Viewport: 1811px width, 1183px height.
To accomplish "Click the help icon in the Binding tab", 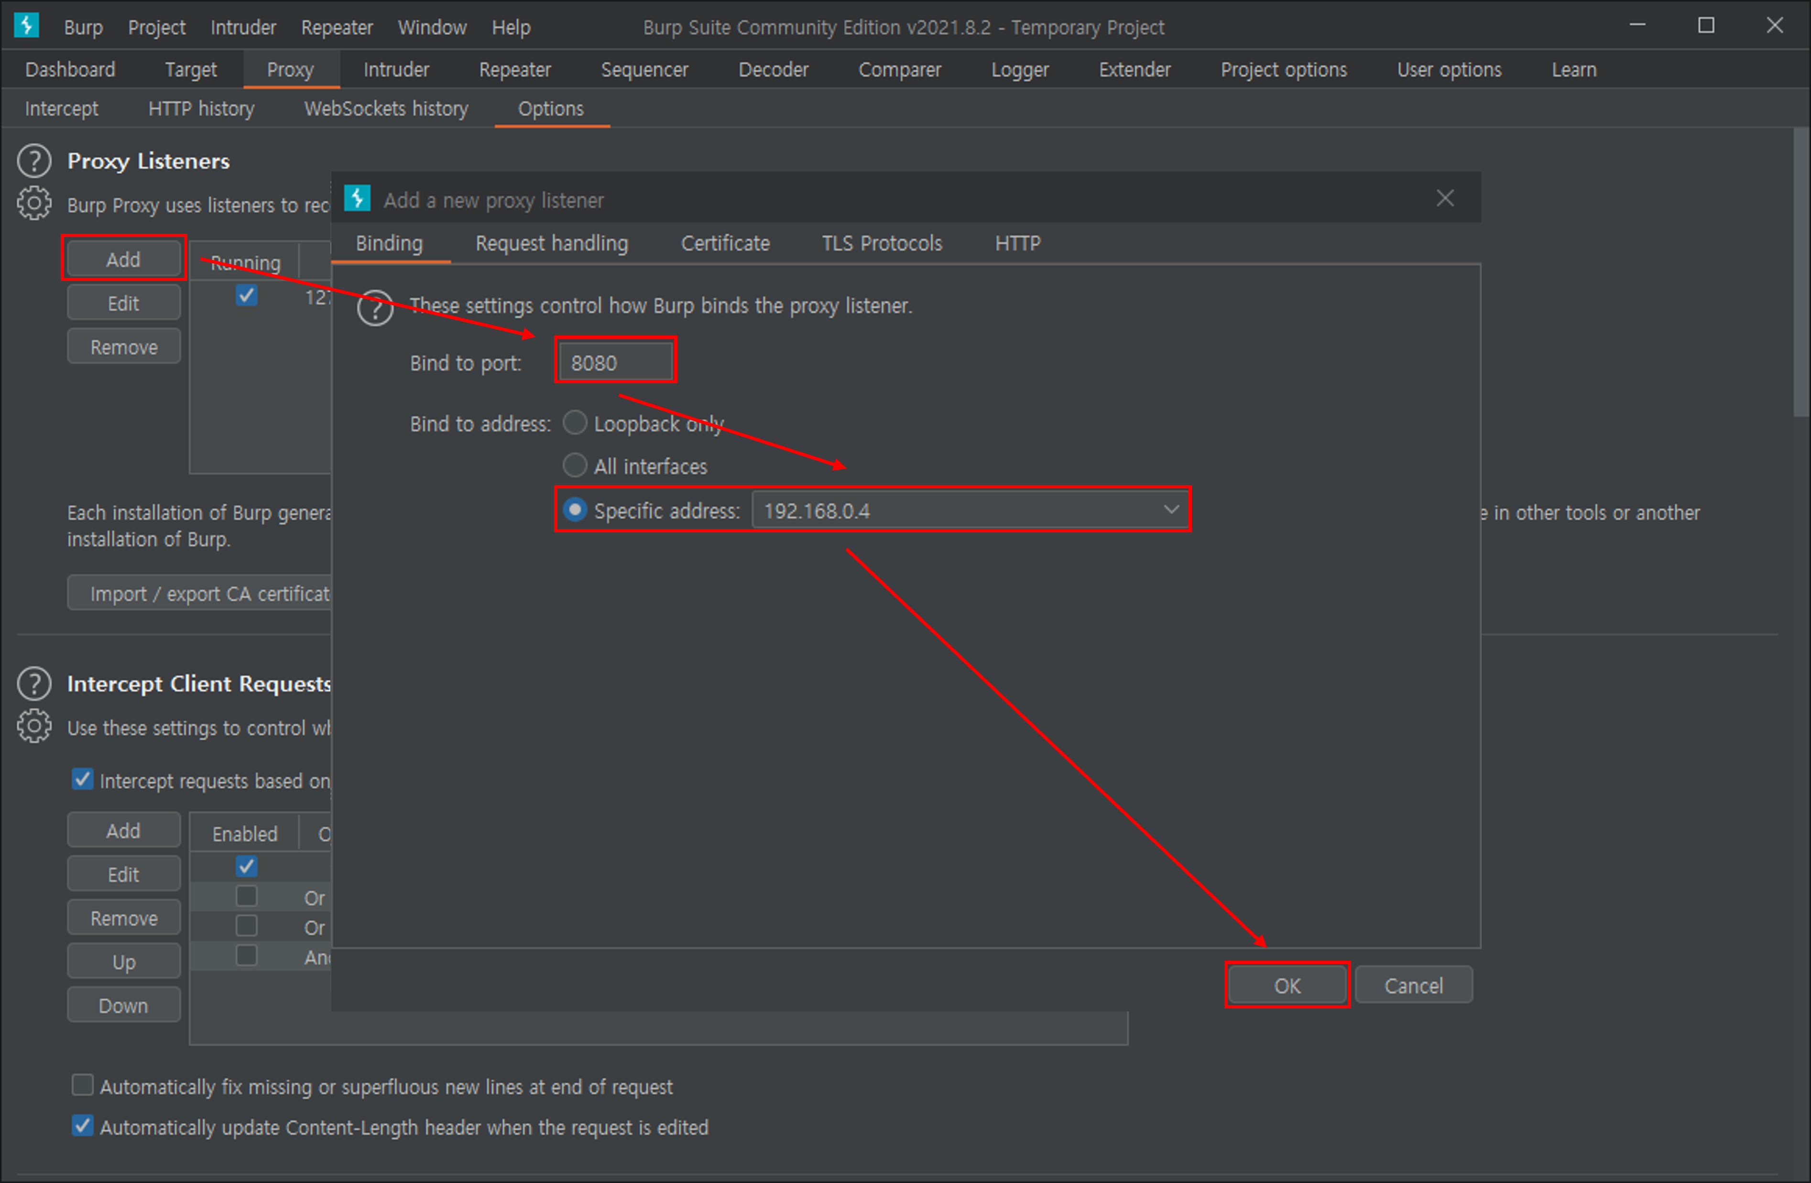I will (375, 307).
